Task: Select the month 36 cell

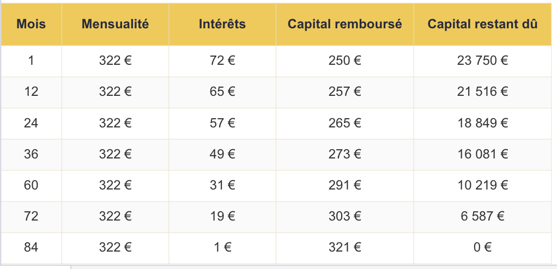Action: 31,155
